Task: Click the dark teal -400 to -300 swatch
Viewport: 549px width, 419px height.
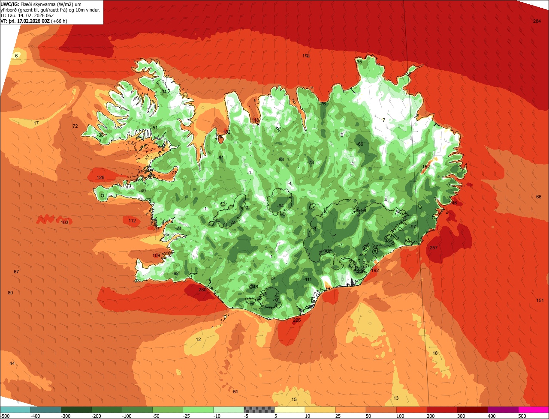Action: (46, 410)
